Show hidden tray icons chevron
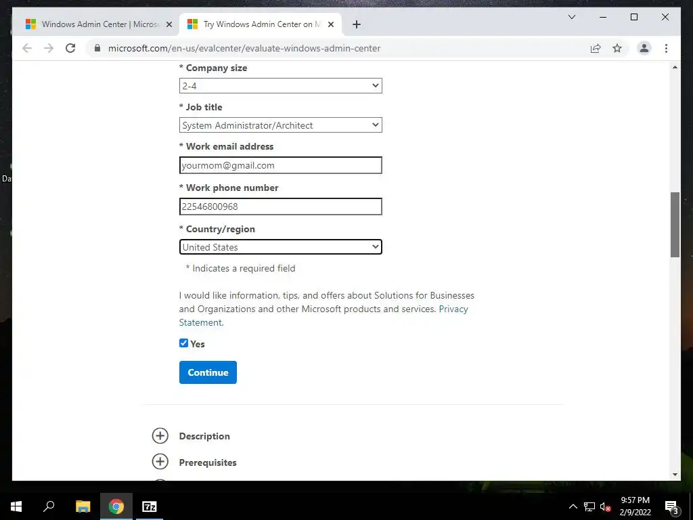The width and height of the screenshot is (693, 520). click(x=573, y=506)
